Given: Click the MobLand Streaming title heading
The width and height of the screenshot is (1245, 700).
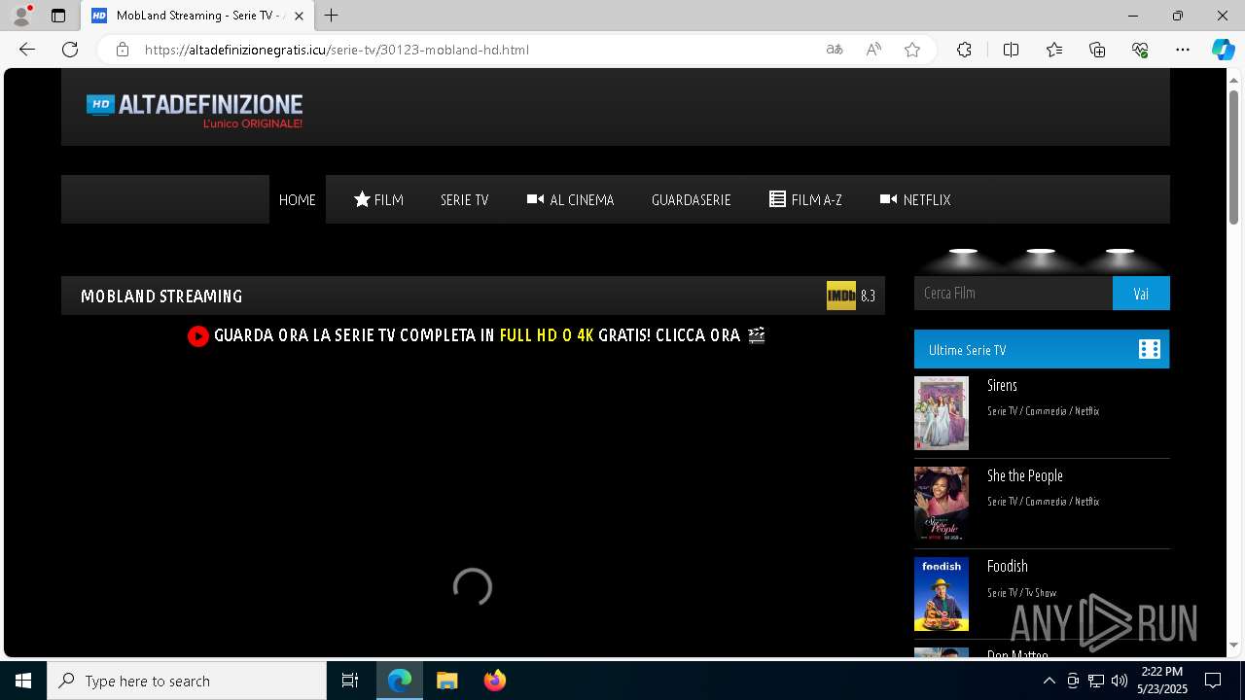Looking at the screenshot, I should pyautogui.click(x=161, y=296).
